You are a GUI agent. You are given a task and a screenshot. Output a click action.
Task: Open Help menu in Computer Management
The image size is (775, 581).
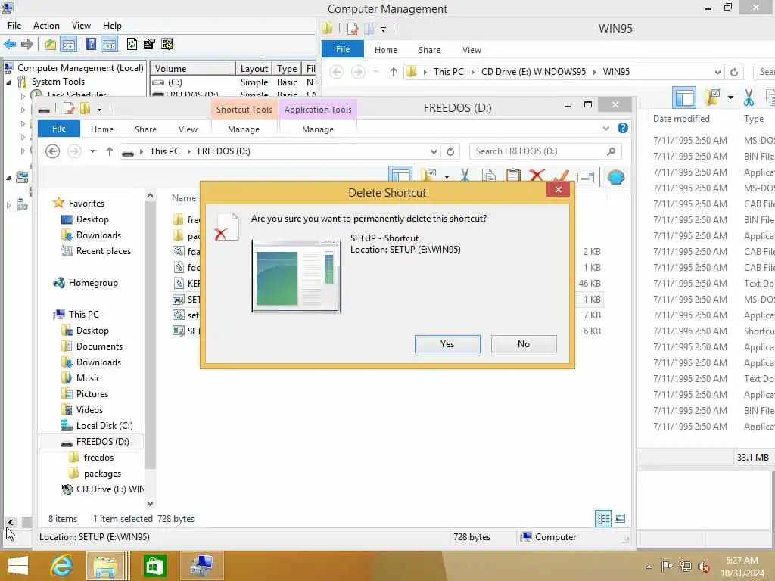112,26
